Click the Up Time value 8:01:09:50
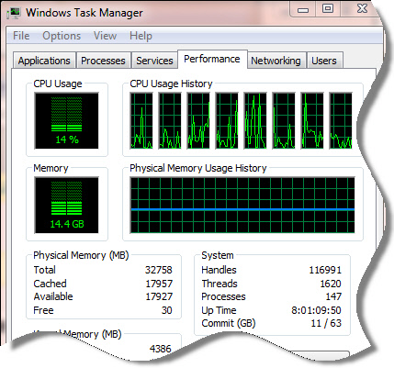Viewport: 394px width, 368px height. point(316,310)
